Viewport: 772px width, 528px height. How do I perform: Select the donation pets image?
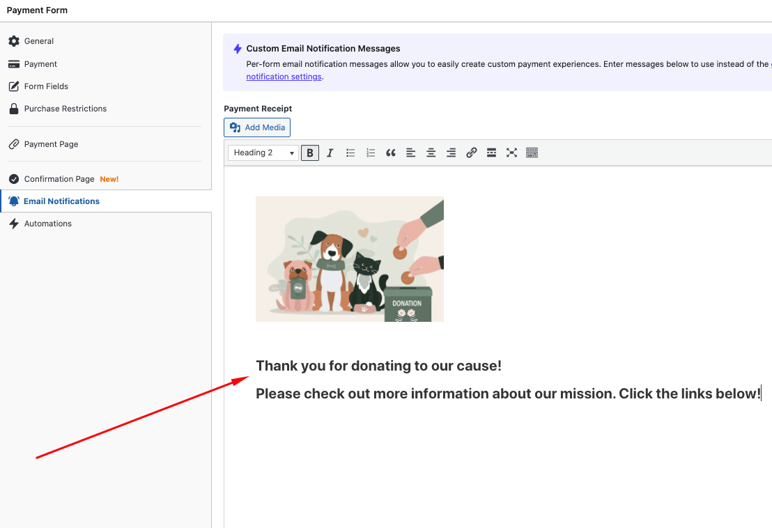point(350,259)
